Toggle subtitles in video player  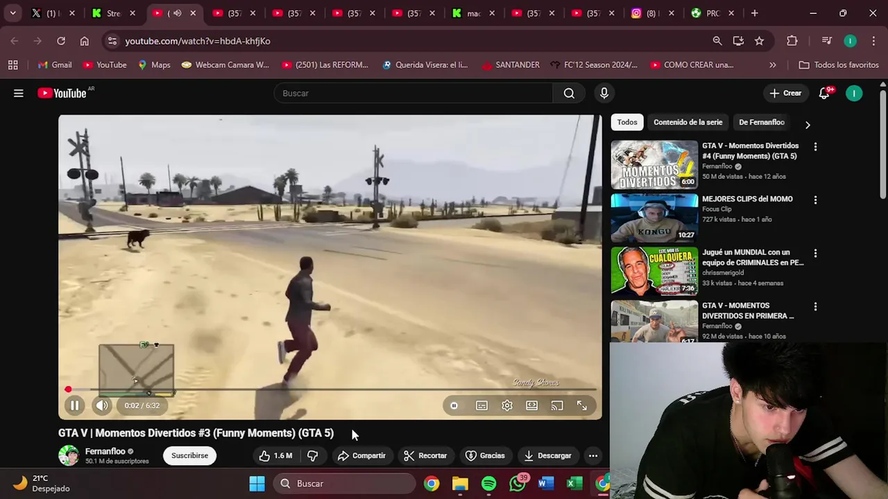point(481,405)
